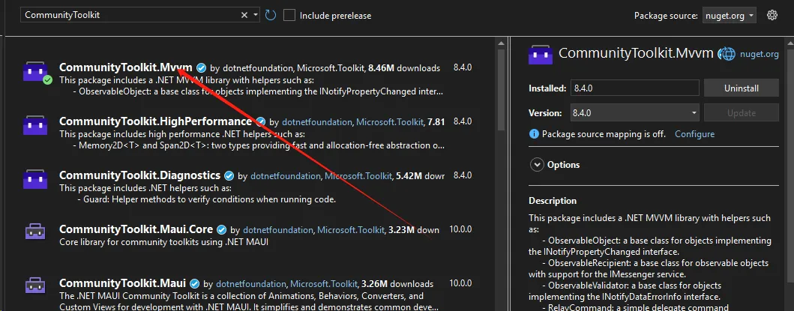The width and height of the screenshot is (794, 311).
Task: Select the CommunityToolkit.Maui.Core package icon
Action: point(35,232)
